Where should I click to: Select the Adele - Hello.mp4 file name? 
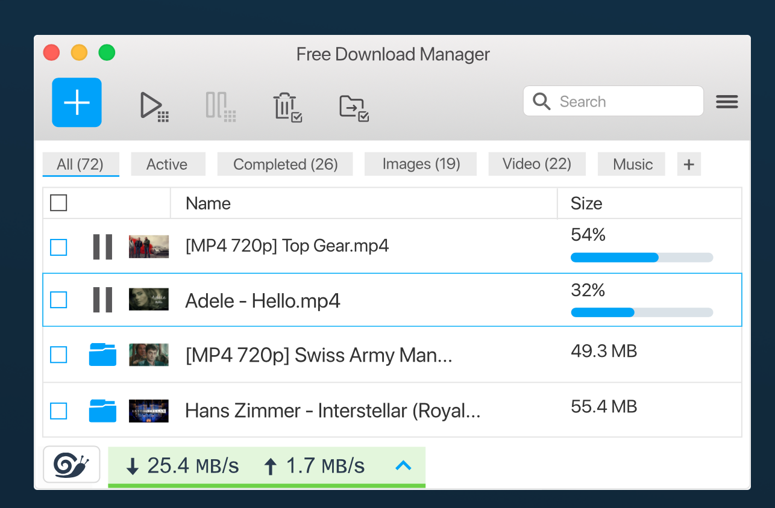click(263, 300)
